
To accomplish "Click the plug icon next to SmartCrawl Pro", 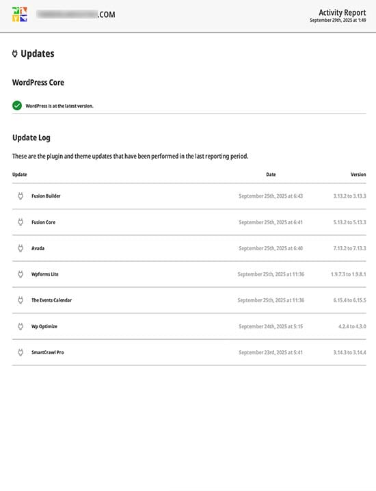I will [x=21, y=352].
